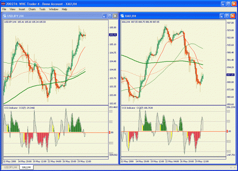Maximize the USDJPY,H4 chart window
This screenshot has height=171, width=238.
click(x=110, y=16)
